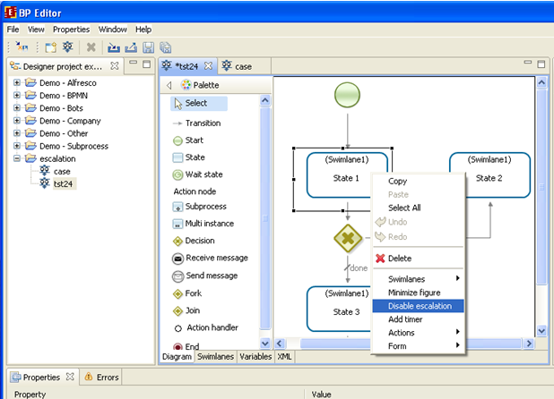Open the case process in the project tree
This screenshot has width=554, height=399.
[x=61, y=171]
